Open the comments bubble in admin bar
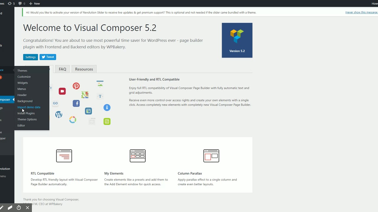Viewport: 378px width, 212px height. [22, 4]
